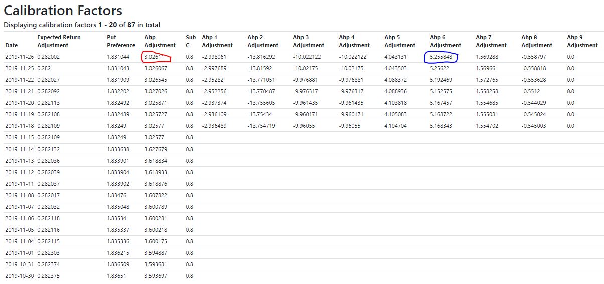Select the date cell 2019-11-19
The width and height of the screenshot is (604, 284).
point(19,114)
